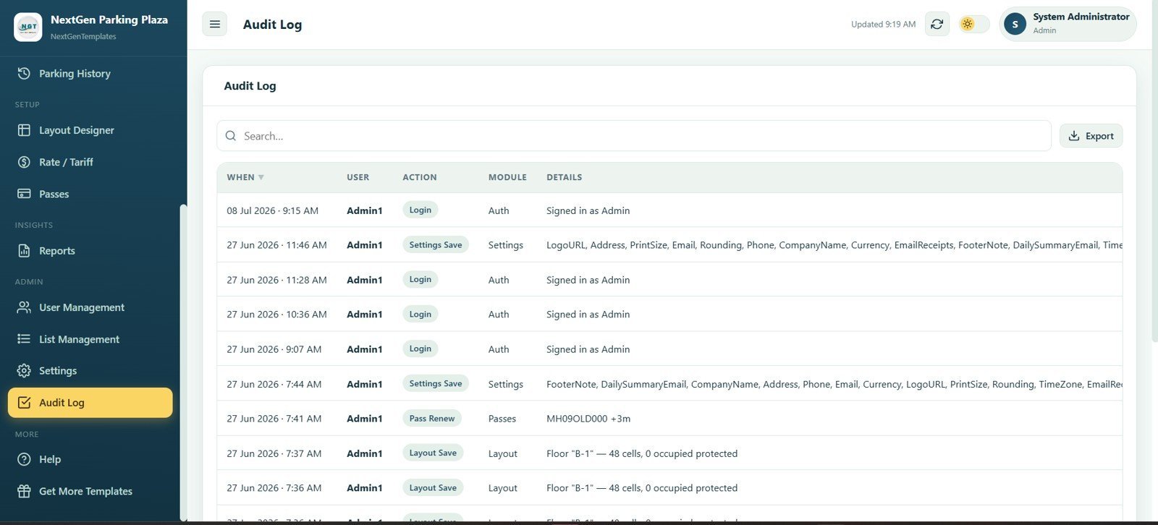The width and height of the screenshot is (1158, 525).
Task: Switch the light/dark theme toggle
Action: (x=974, y=24)
